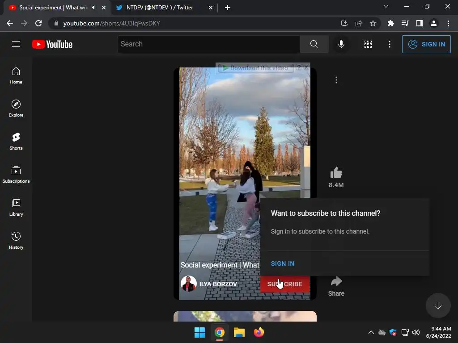Toggle the browser side panel
Image resolution: width=458 pixels, height=343 pixels.
pos(420,23)
